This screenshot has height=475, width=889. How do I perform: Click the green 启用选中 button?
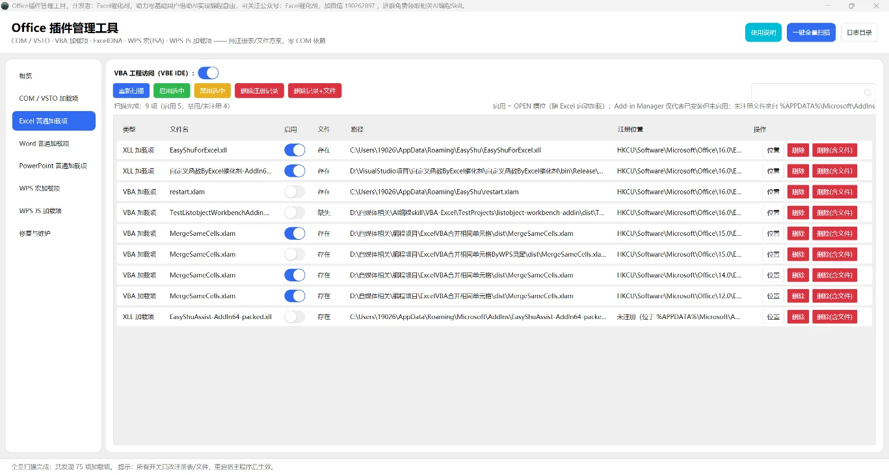click(x=172, y=91)
